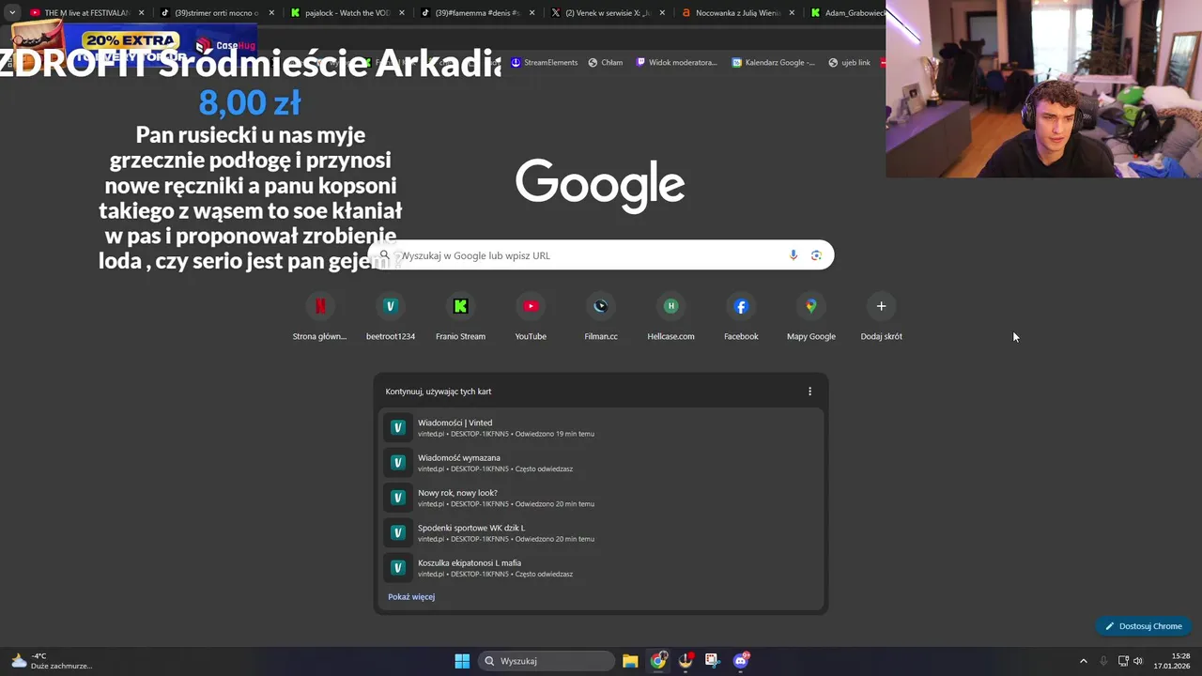
Task: Open the network status tray icon
Action: 1123,661
